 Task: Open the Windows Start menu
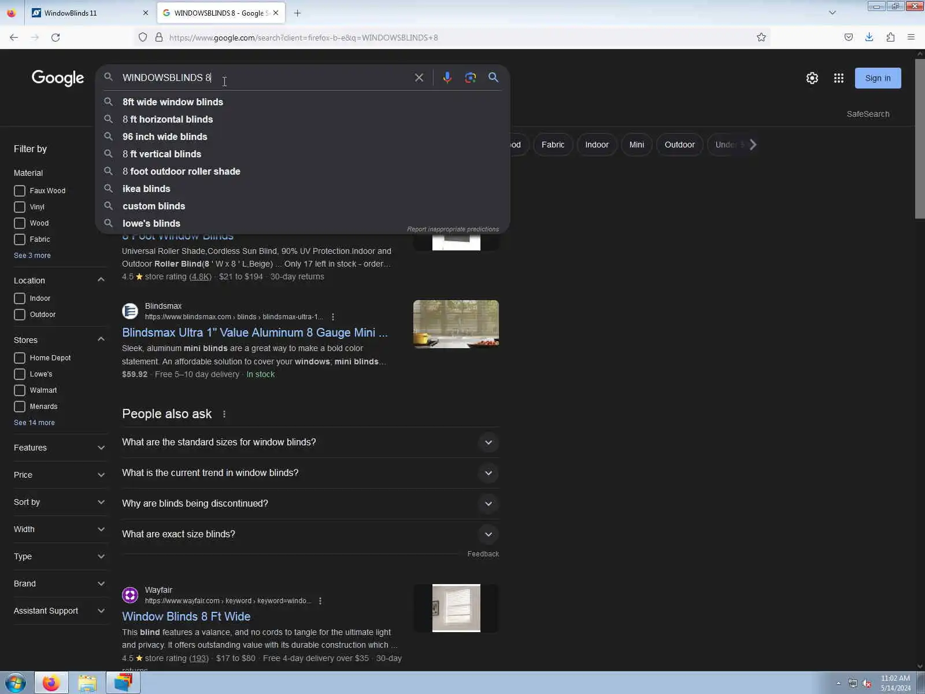coord(15,683)
